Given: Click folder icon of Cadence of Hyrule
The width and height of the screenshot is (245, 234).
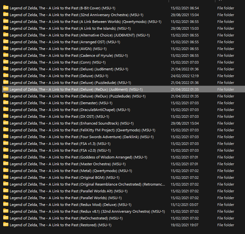Looking at the screenshot, I should pos(6,56).
